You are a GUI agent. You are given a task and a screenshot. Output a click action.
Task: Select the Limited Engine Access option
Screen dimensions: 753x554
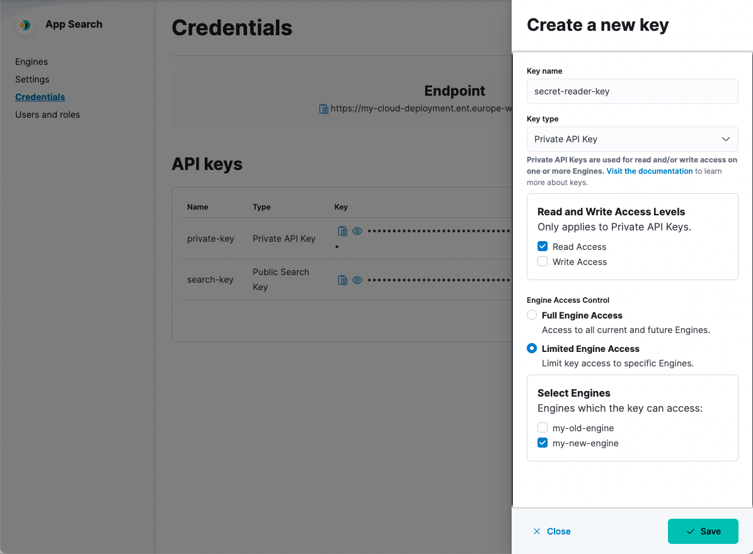click(532, 348)
